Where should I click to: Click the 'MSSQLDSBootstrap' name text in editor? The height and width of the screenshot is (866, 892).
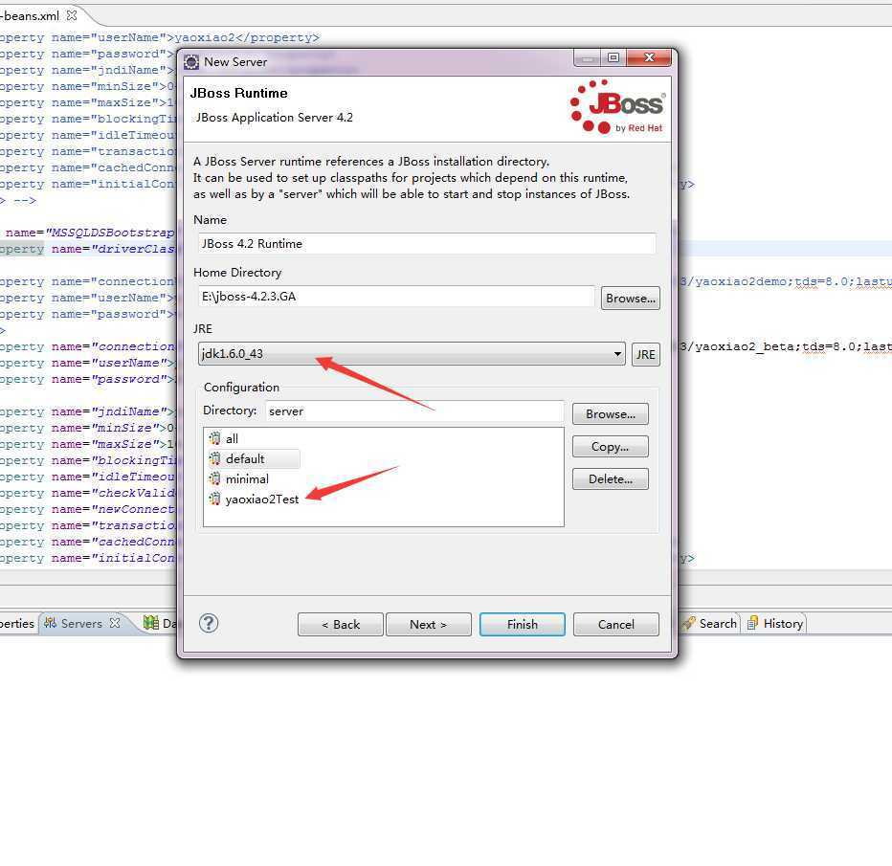[x=113, y=233]
